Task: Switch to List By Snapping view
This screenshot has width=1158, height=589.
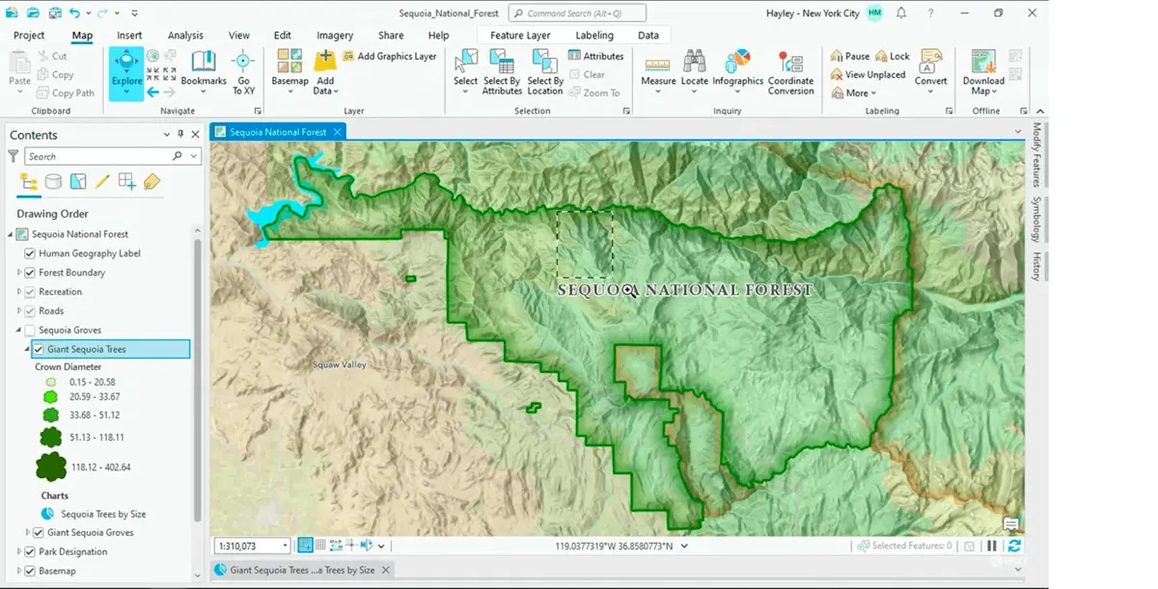Action: click(126, 181)
